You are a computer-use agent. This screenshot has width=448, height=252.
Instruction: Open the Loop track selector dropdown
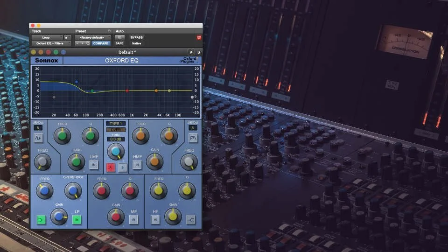coord(47,37)
